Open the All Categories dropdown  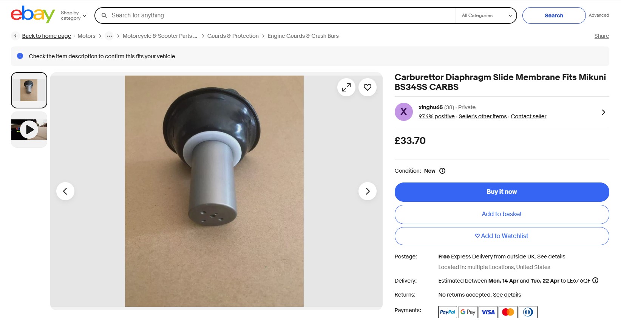coord(486,15)
